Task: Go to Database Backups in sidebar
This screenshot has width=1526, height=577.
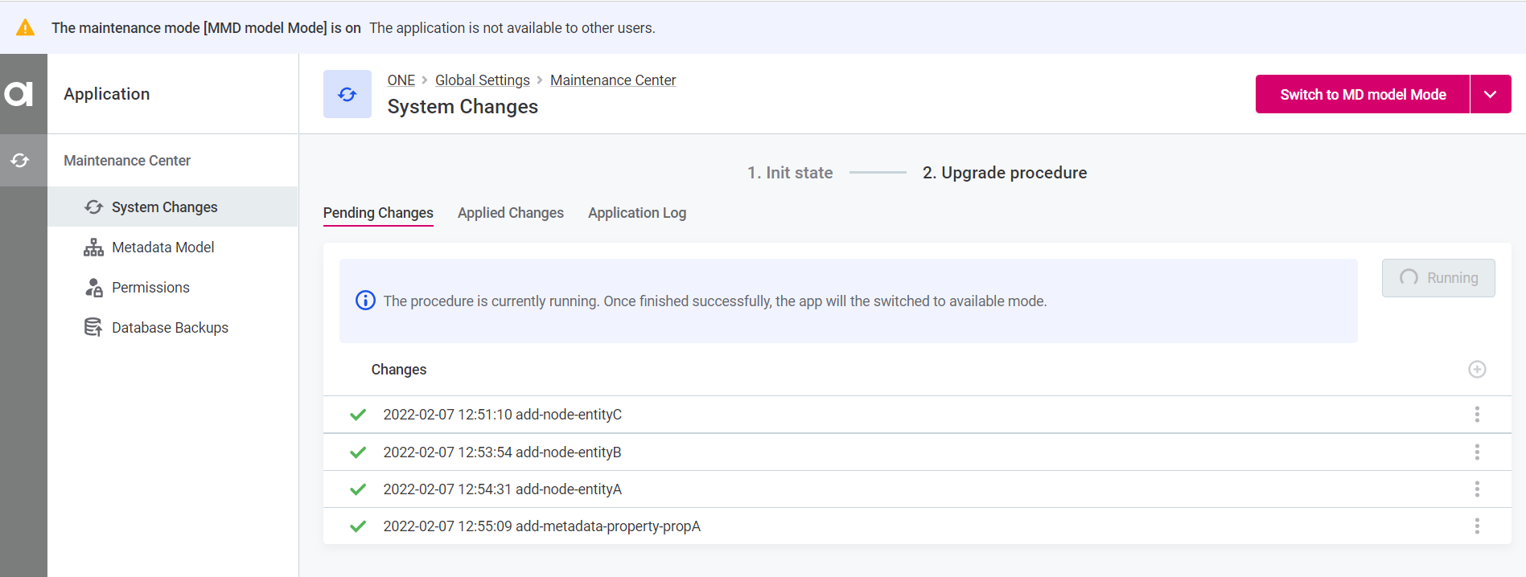Action: (x=170, y=328)
